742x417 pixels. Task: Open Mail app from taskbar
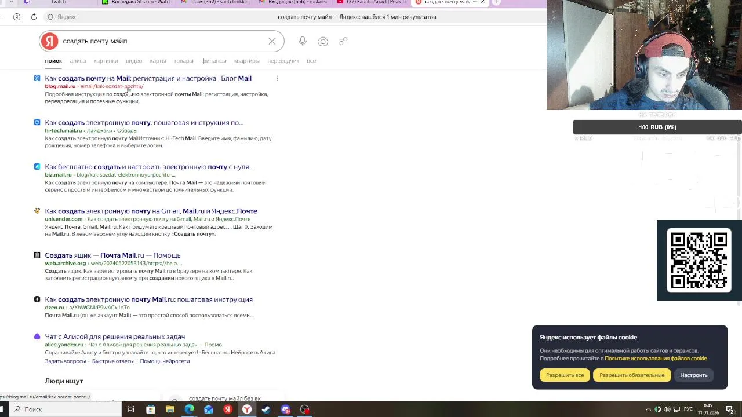tap(209, 409)
